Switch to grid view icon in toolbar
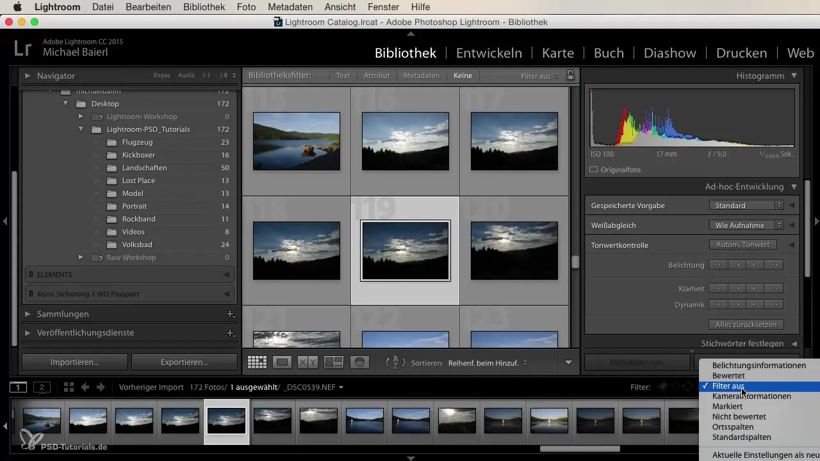 (257, 362)
